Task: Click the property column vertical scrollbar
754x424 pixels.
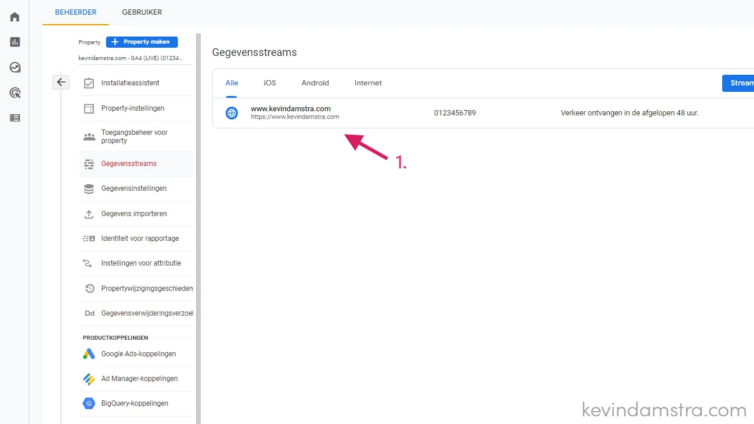Action: pos(199,228)
